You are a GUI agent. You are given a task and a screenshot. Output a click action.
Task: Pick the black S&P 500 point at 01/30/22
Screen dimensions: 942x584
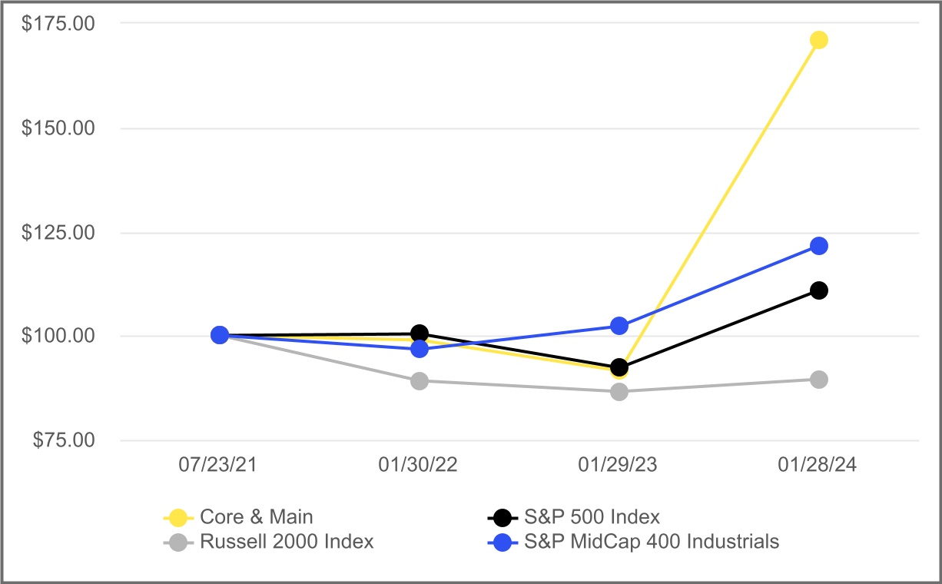[420, 333]
